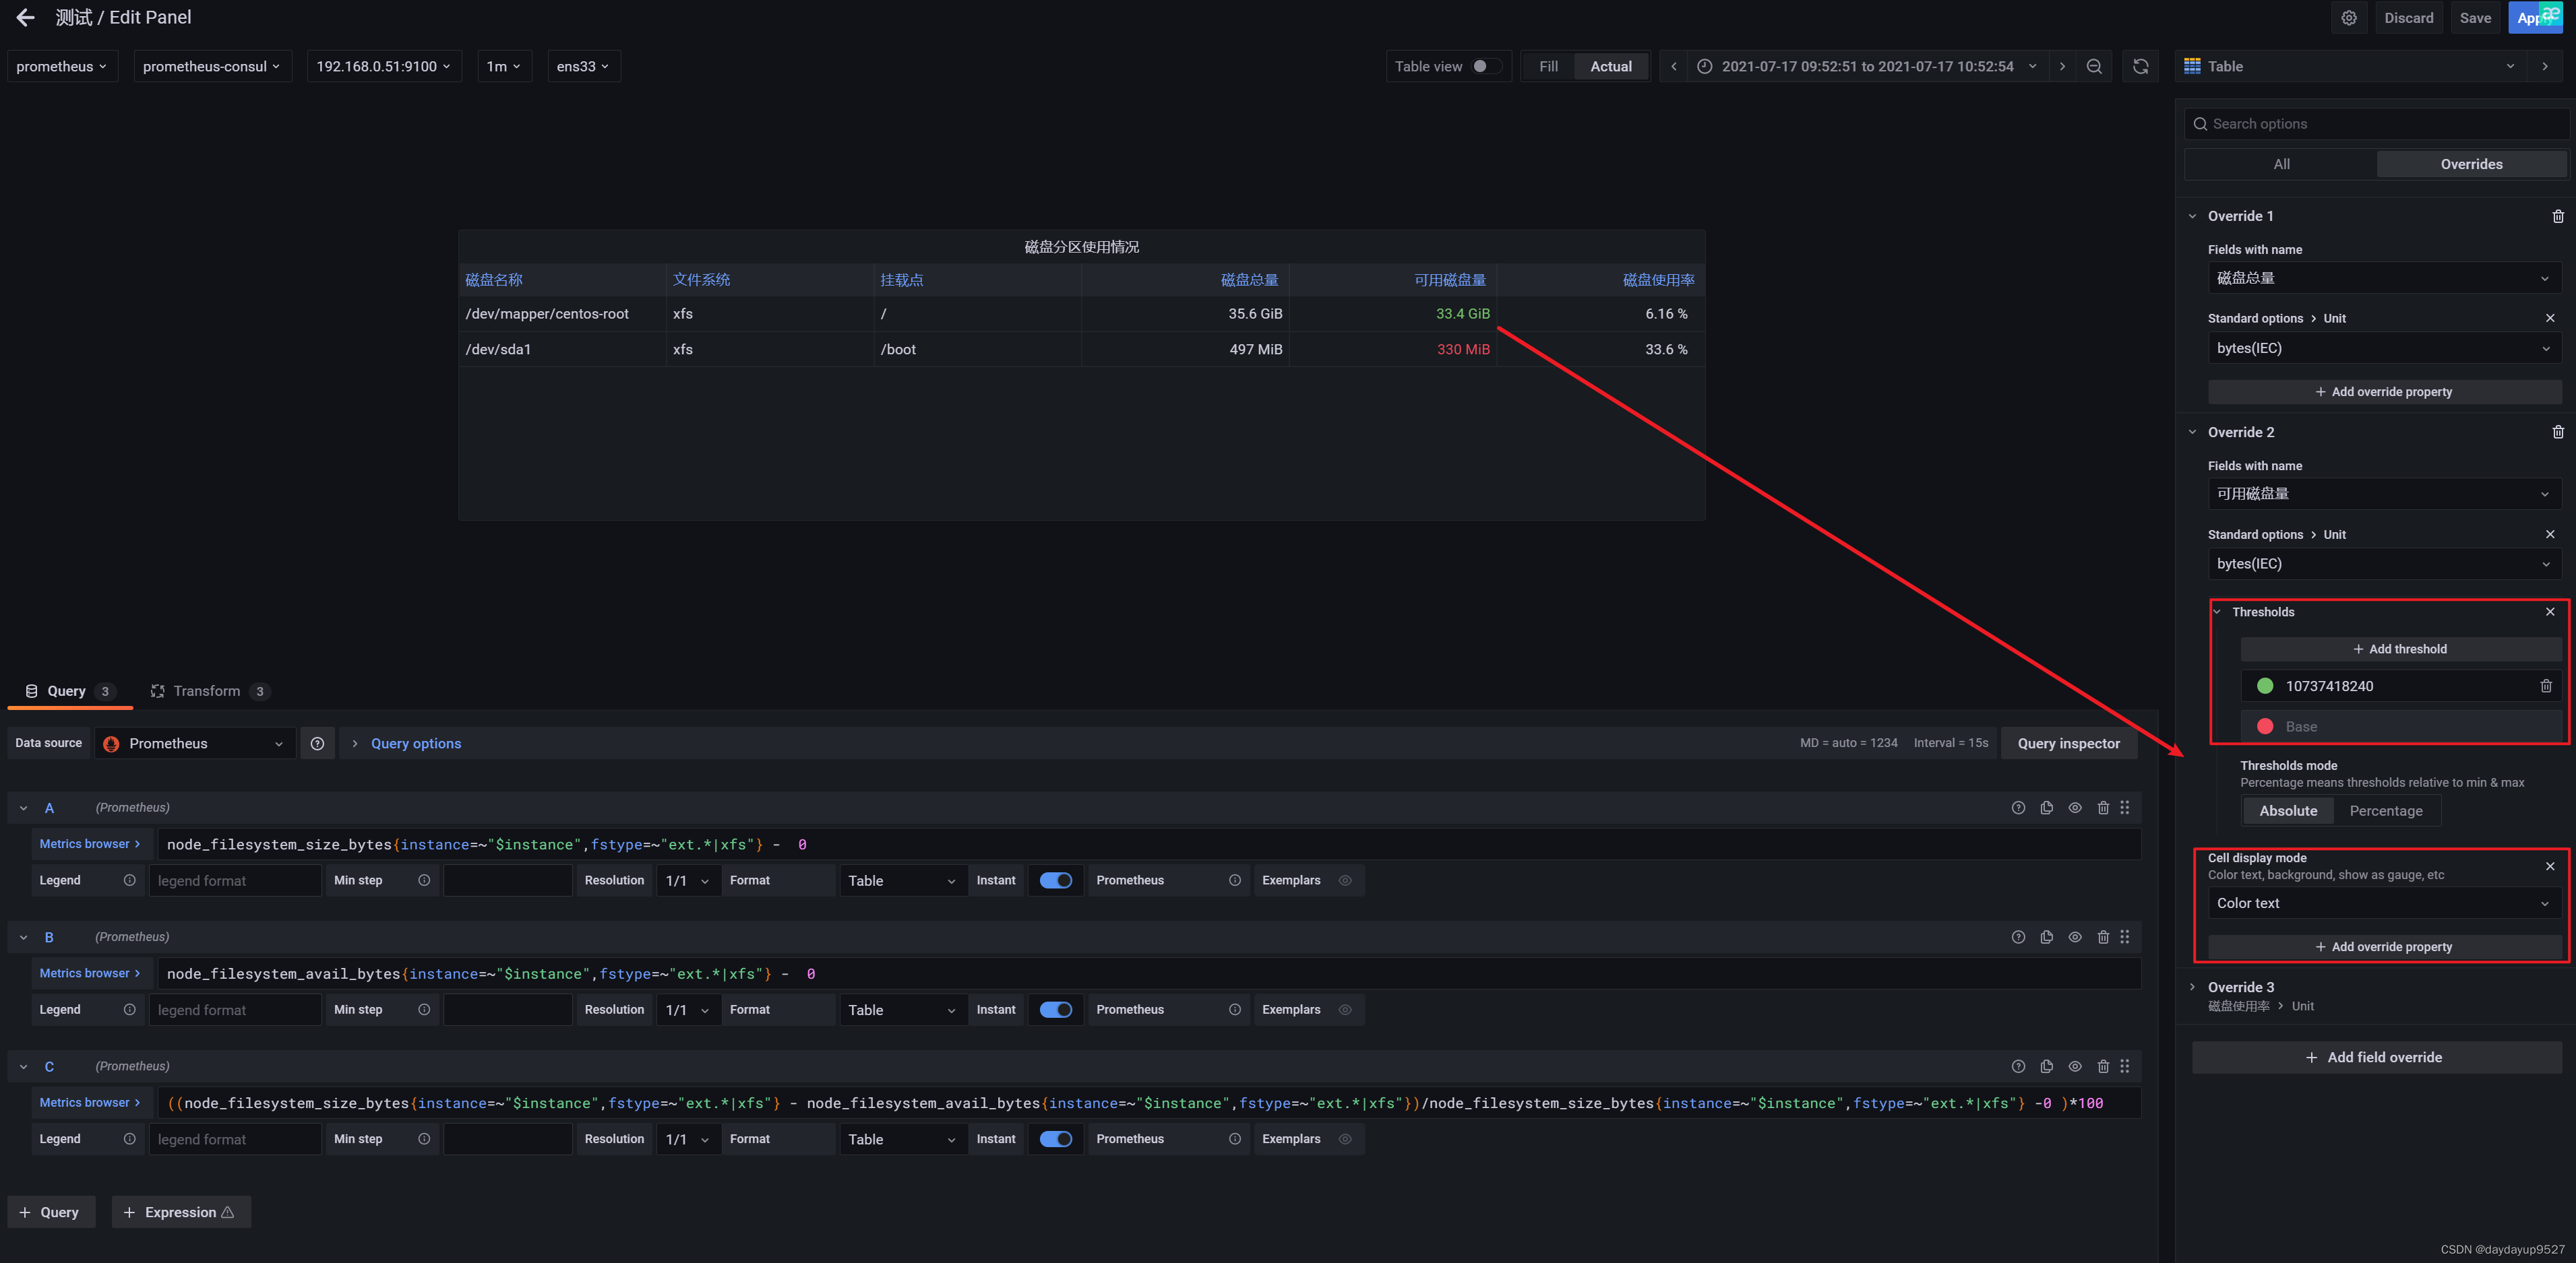
Task: Open dashboard settings gear icon
Action: click(2349, 18)
